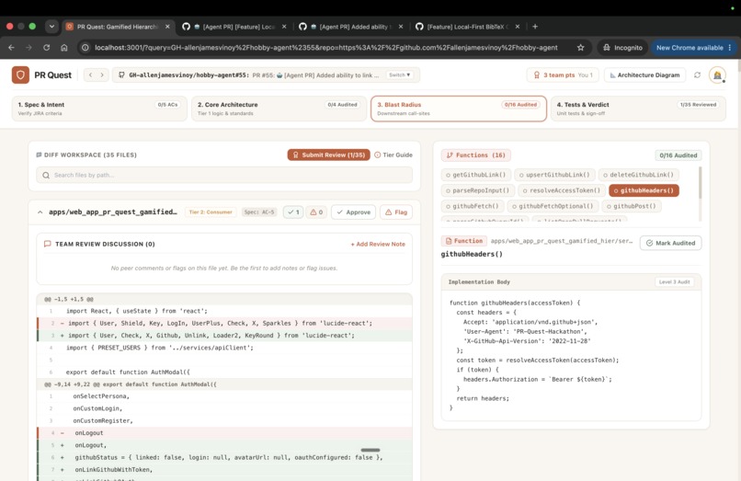Select the 1. Spec & Intent stage

[x=99, y=109]
